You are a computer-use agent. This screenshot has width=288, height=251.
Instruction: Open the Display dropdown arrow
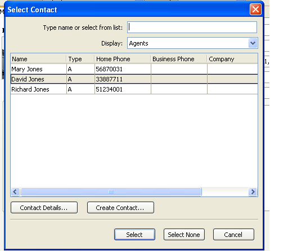coord(253,43)
